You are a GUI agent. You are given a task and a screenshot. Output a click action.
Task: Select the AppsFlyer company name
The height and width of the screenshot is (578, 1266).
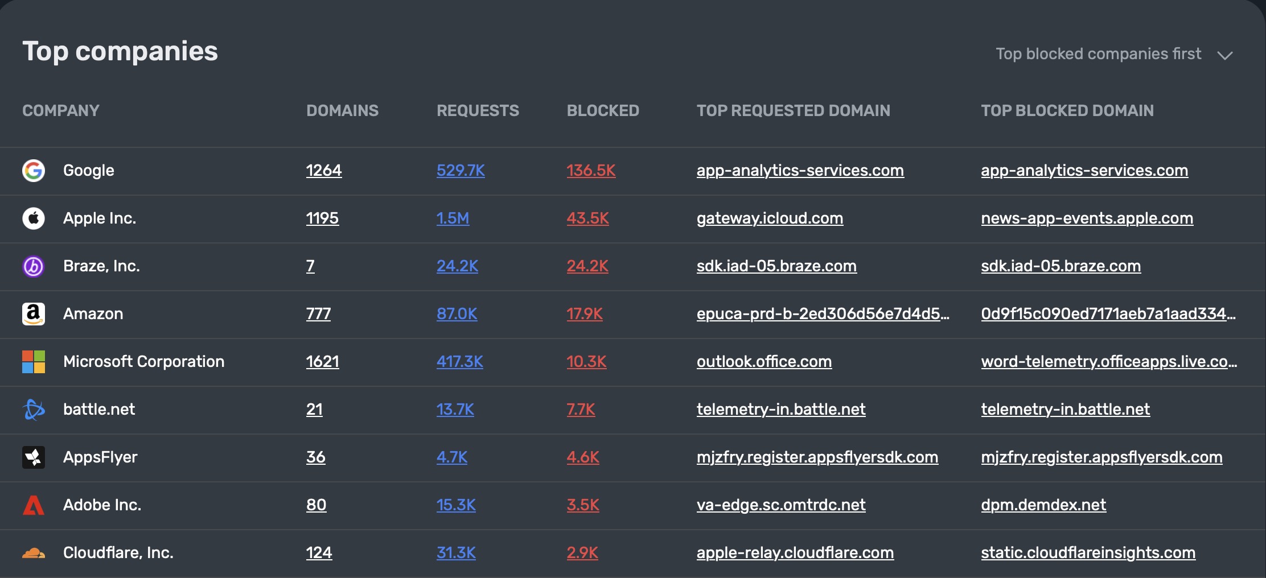[x=101, y=457]
